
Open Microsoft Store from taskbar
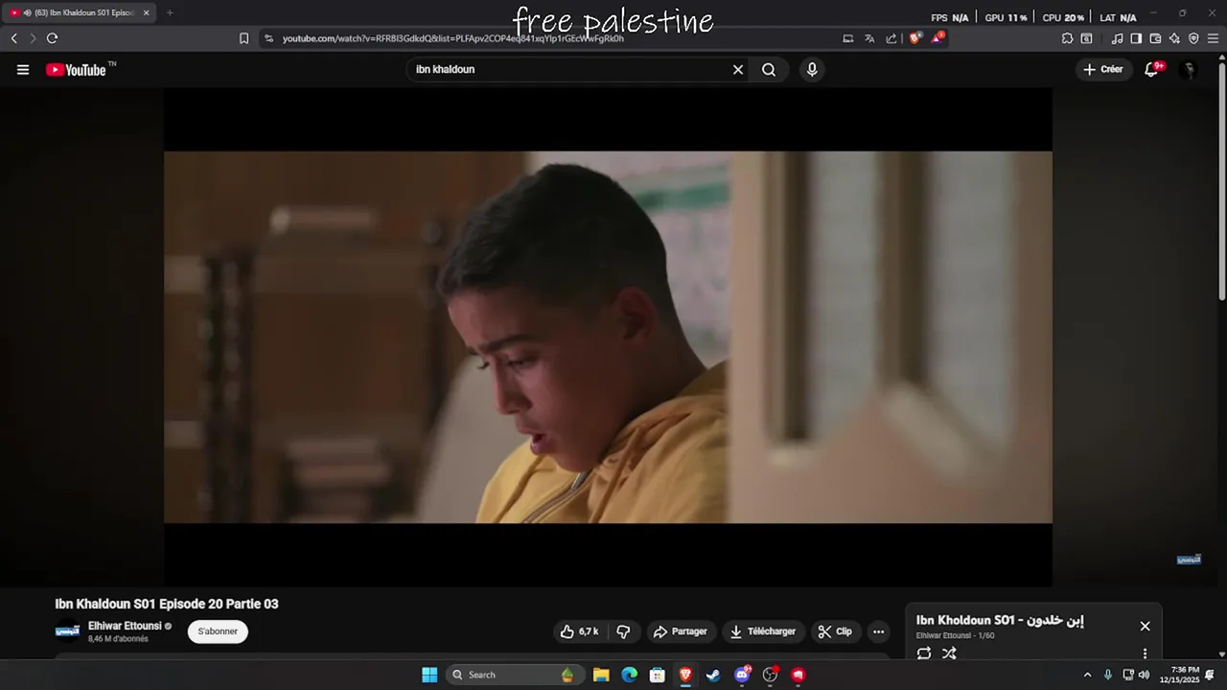[x=658, y=675]
